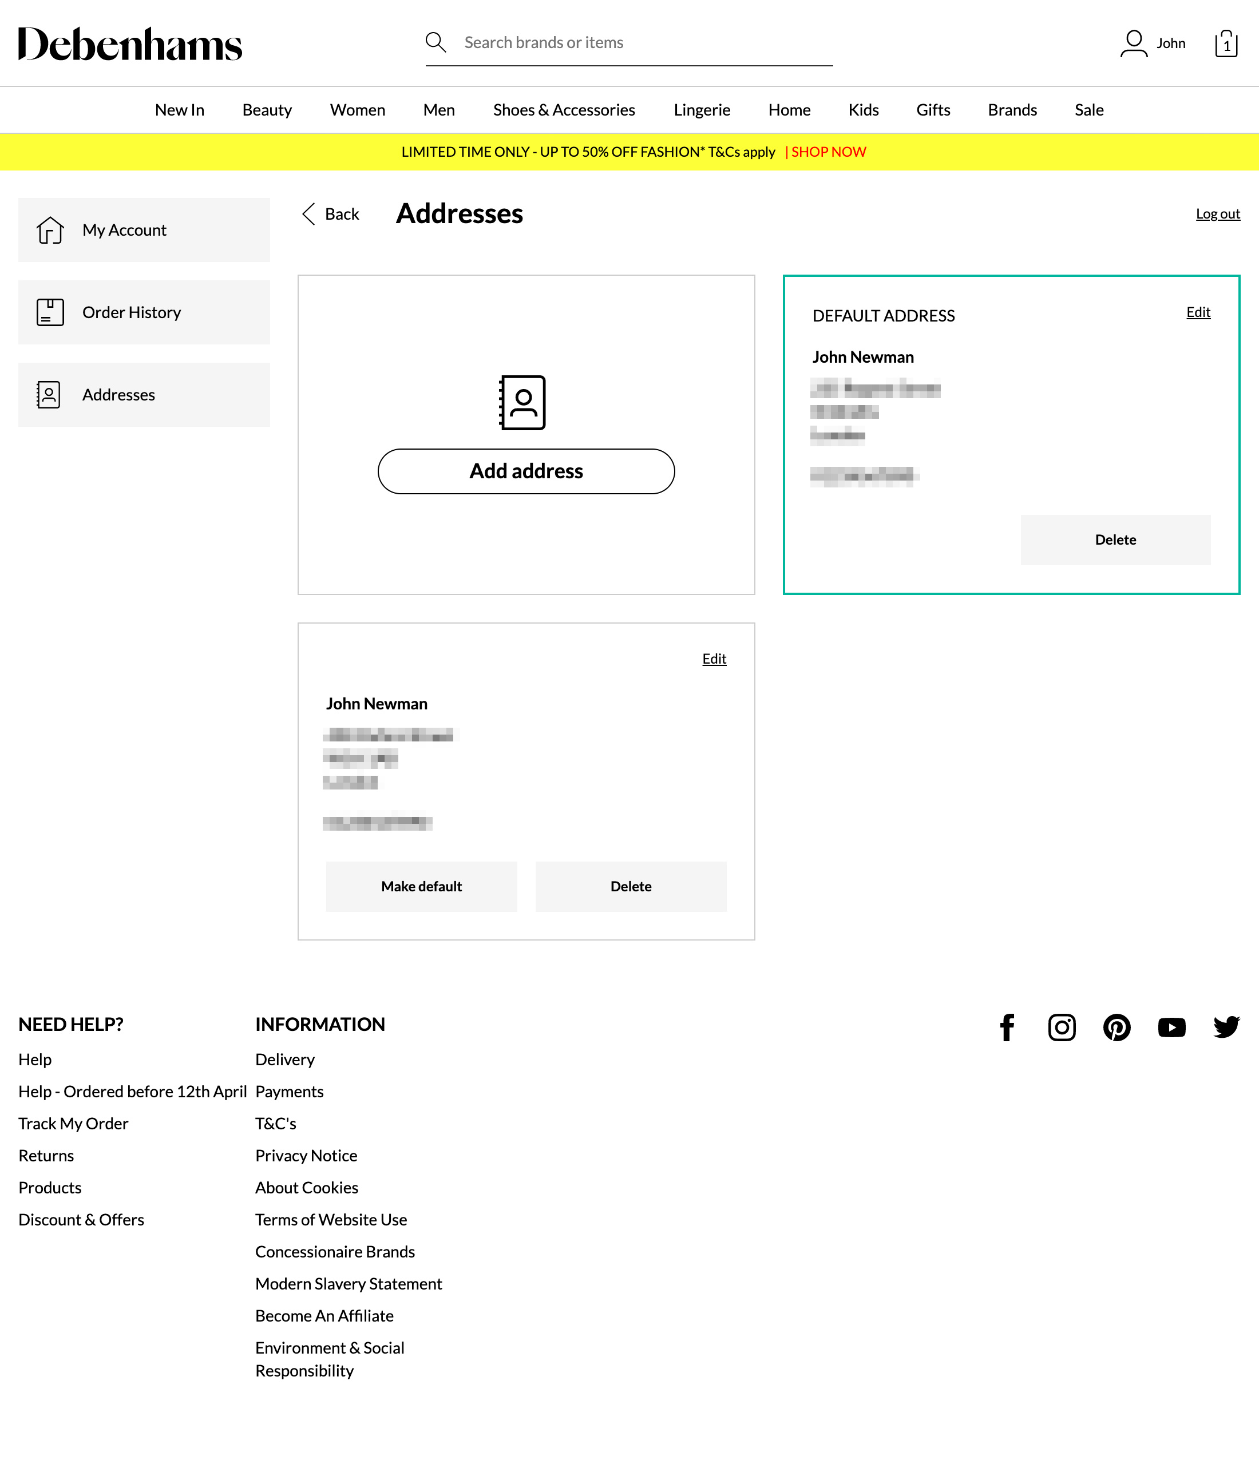
Task: Open the John user account icon
Action: tap(1133, 43)
